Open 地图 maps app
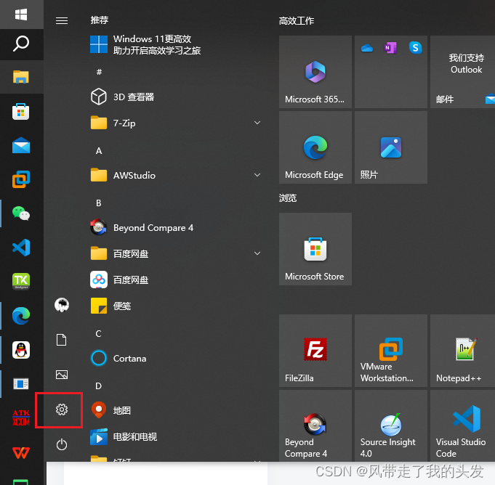The width and height of the screenshot is (495, 485). pyautogui.click(x=176, y=410)
